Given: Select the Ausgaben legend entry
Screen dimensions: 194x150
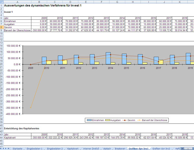Looking at the screenshot, I should click(113, 120).
